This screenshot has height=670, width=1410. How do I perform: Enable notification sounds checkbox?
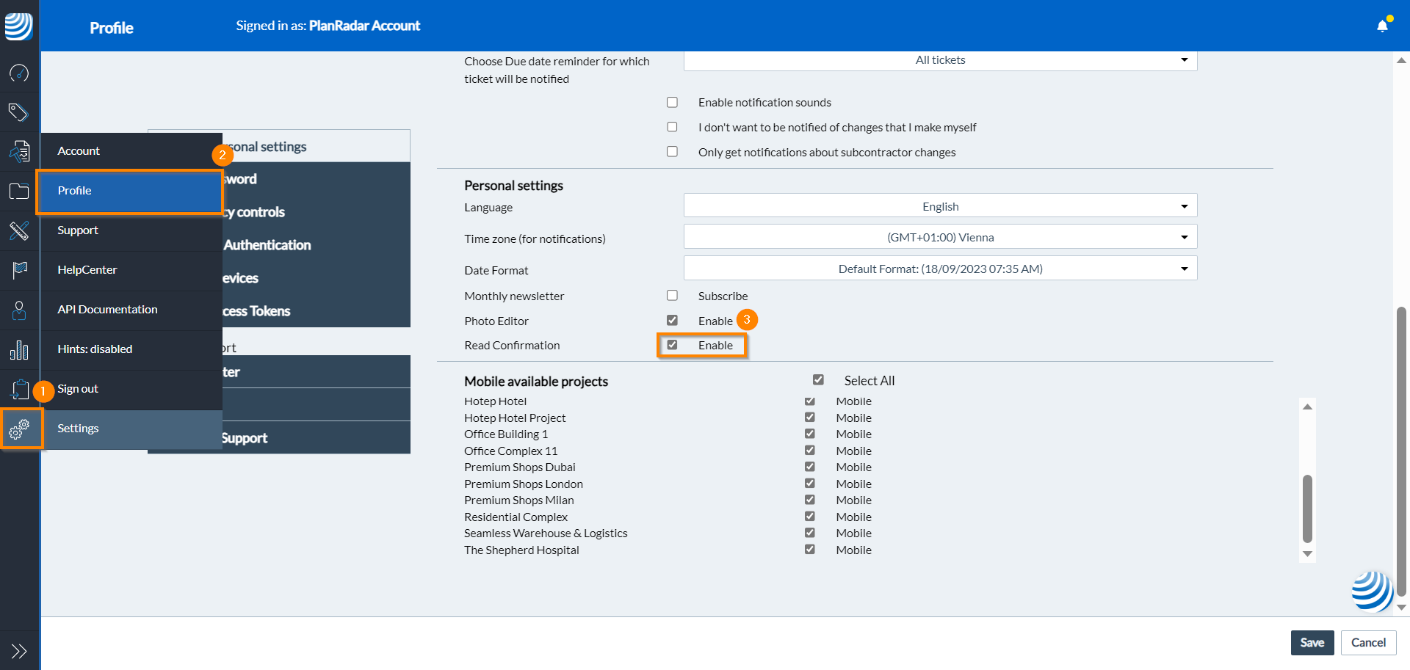(x=672, y=103)
